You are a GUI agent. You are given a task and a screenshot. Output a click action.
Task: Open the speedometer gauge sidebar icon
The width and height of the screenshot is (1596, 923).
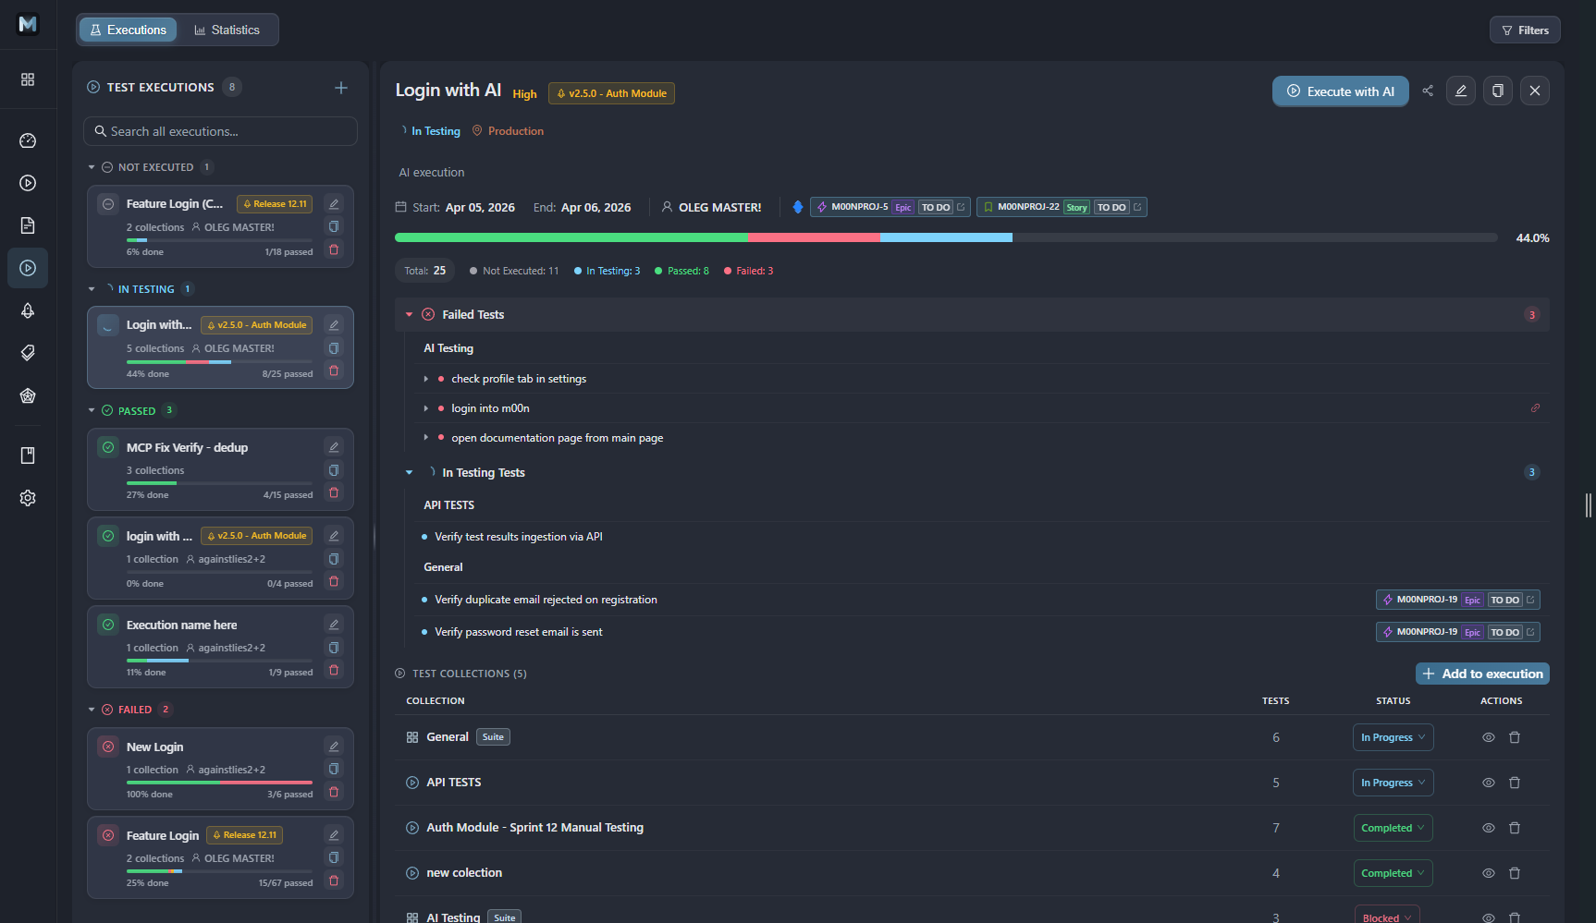pos(28,140)
